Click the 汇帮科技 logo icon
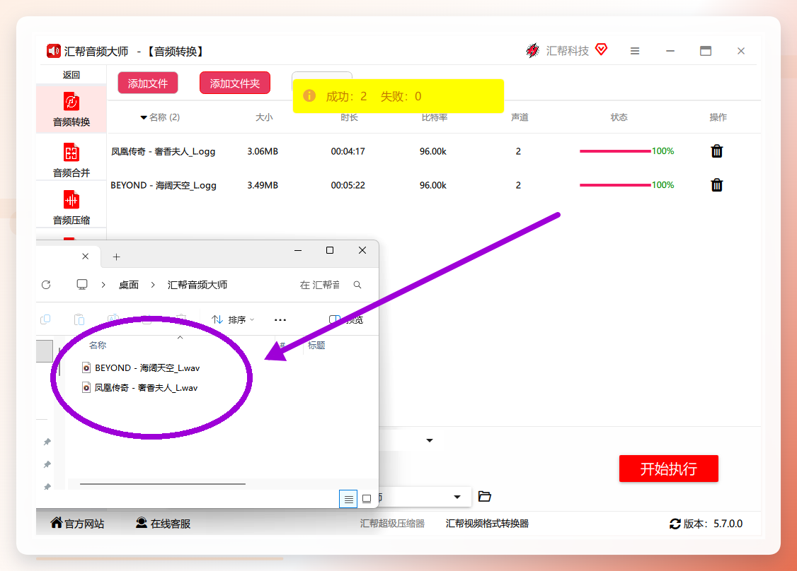The width and height of the screenshot is (797, 571). [532, 50]
